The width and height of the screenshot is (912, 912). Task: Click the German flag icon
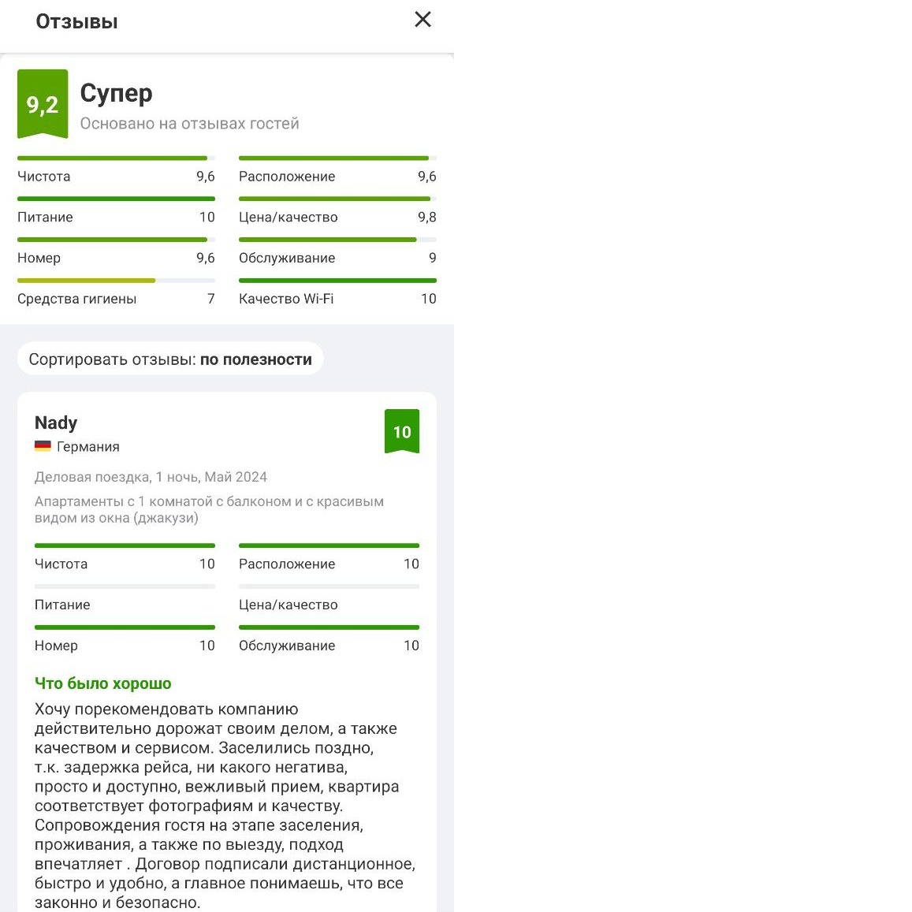(x=43, y=446)
